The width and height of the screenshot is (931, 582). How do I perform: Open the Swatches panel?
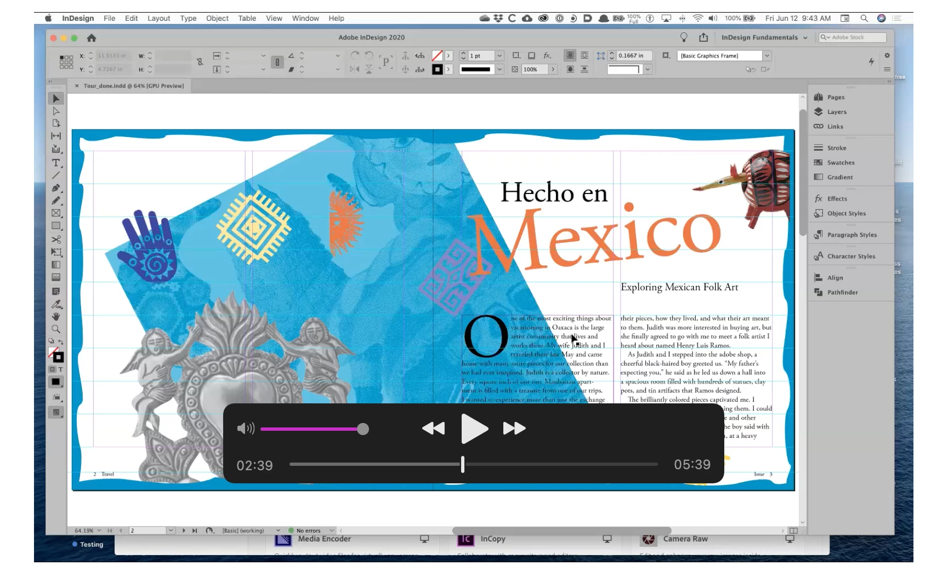pos(841,163)
